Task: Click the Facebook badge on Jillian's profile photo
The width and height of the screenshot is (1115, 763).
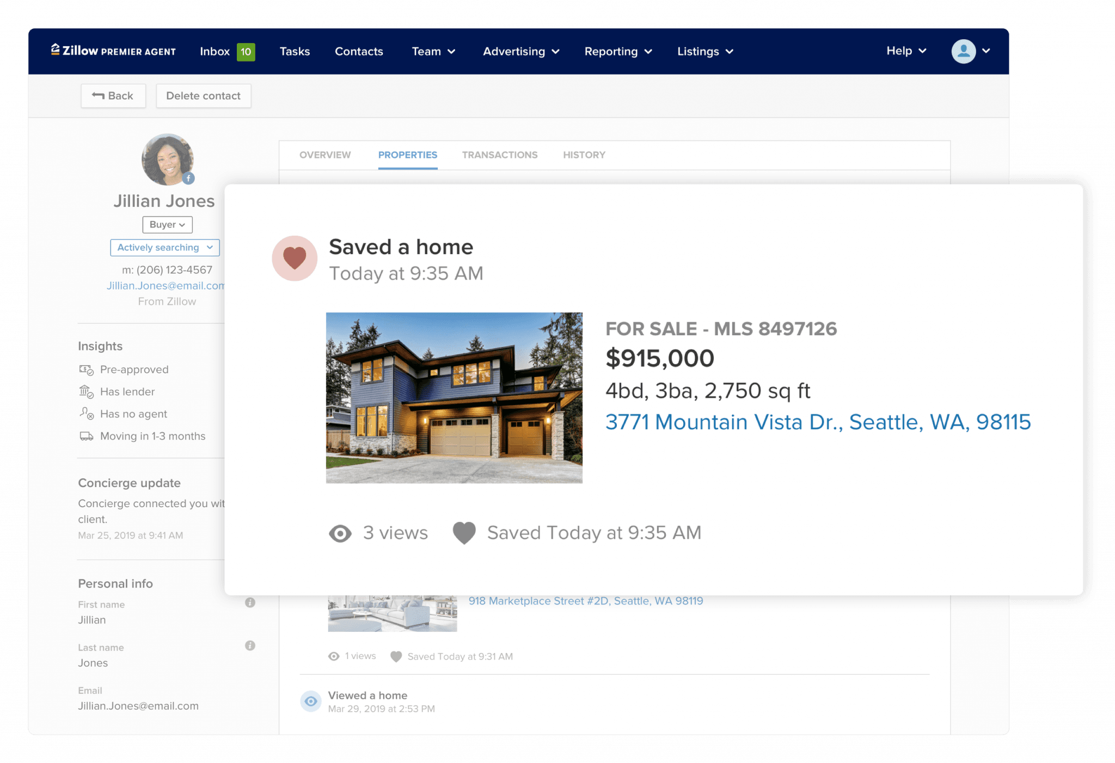Action: (188, 178)
